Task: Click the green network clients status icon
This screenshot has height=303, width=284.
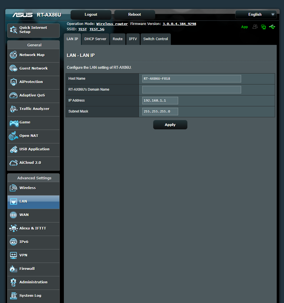Action: 263,27
